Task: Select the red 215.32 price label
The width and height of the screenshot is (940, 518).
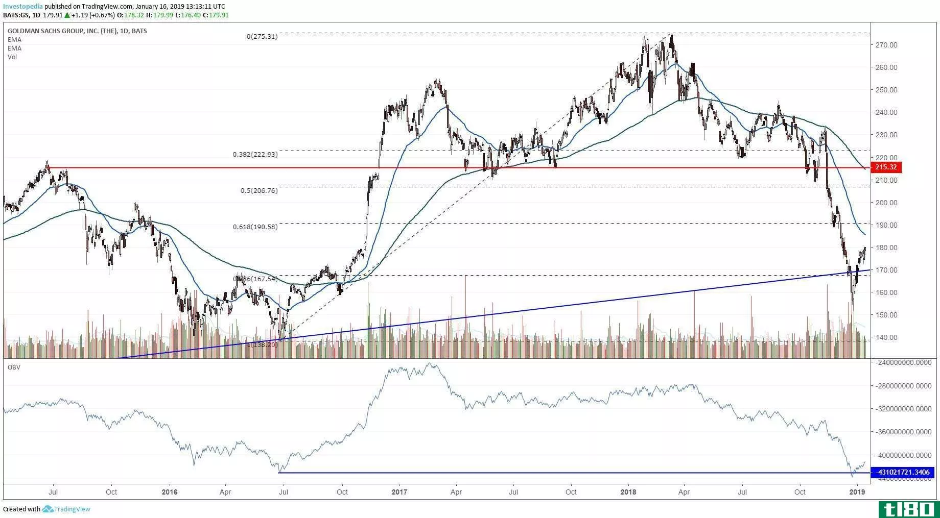Action: coord(887,167)
